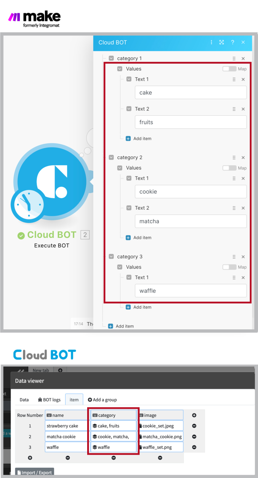Collapse Values under category 1
Screen dimensions: 258x478
tap(120, 69)
